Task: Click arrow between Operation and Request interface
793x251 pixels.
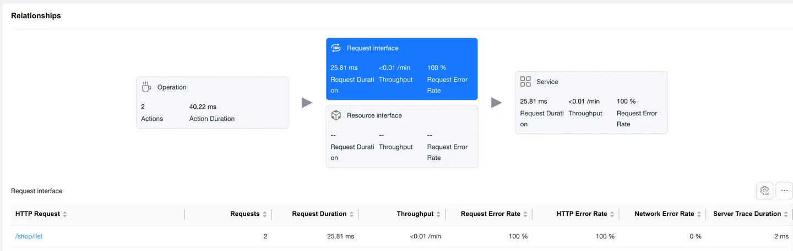Action: [x=307, y=103]
